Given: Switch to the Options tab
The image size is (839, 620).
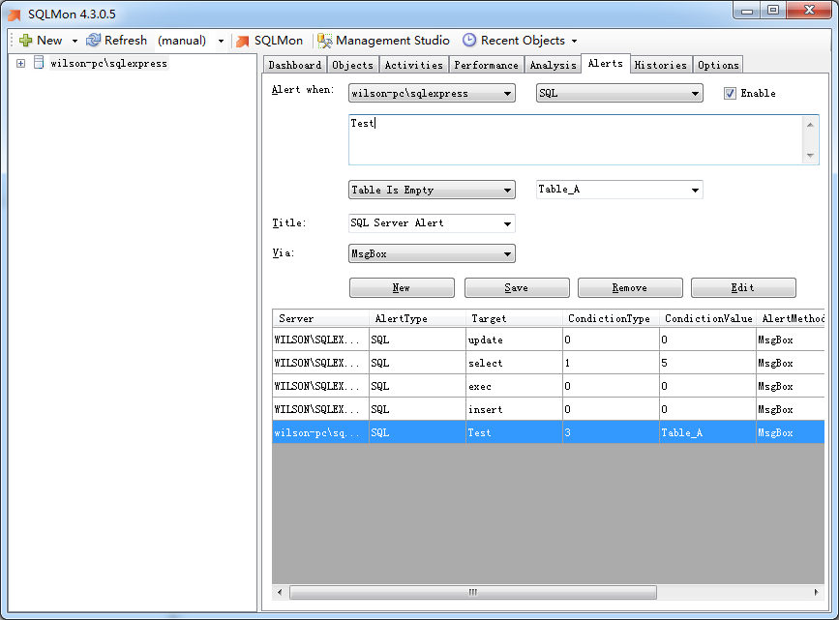Looking at the screenshot, I should [717, 64].
